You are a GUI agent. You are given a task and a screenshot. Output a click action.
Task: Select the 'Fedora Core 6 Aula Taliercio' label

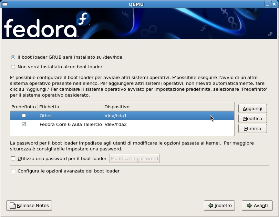(71, 124)
